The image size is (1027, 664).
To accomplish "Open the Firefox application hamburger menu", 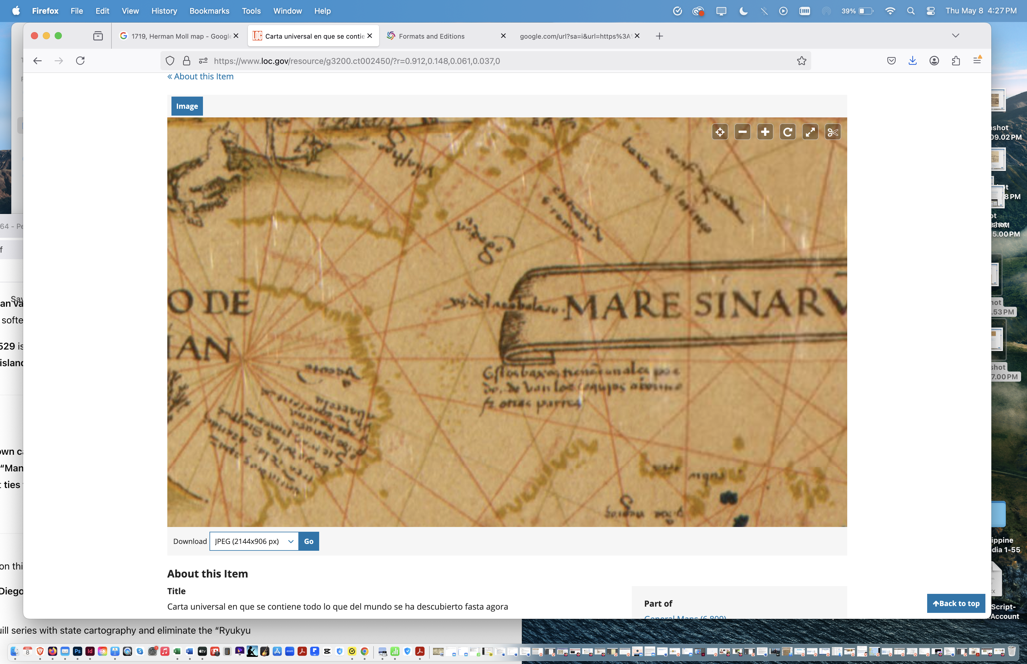I will pyautogui.click(x=977, y=61).
